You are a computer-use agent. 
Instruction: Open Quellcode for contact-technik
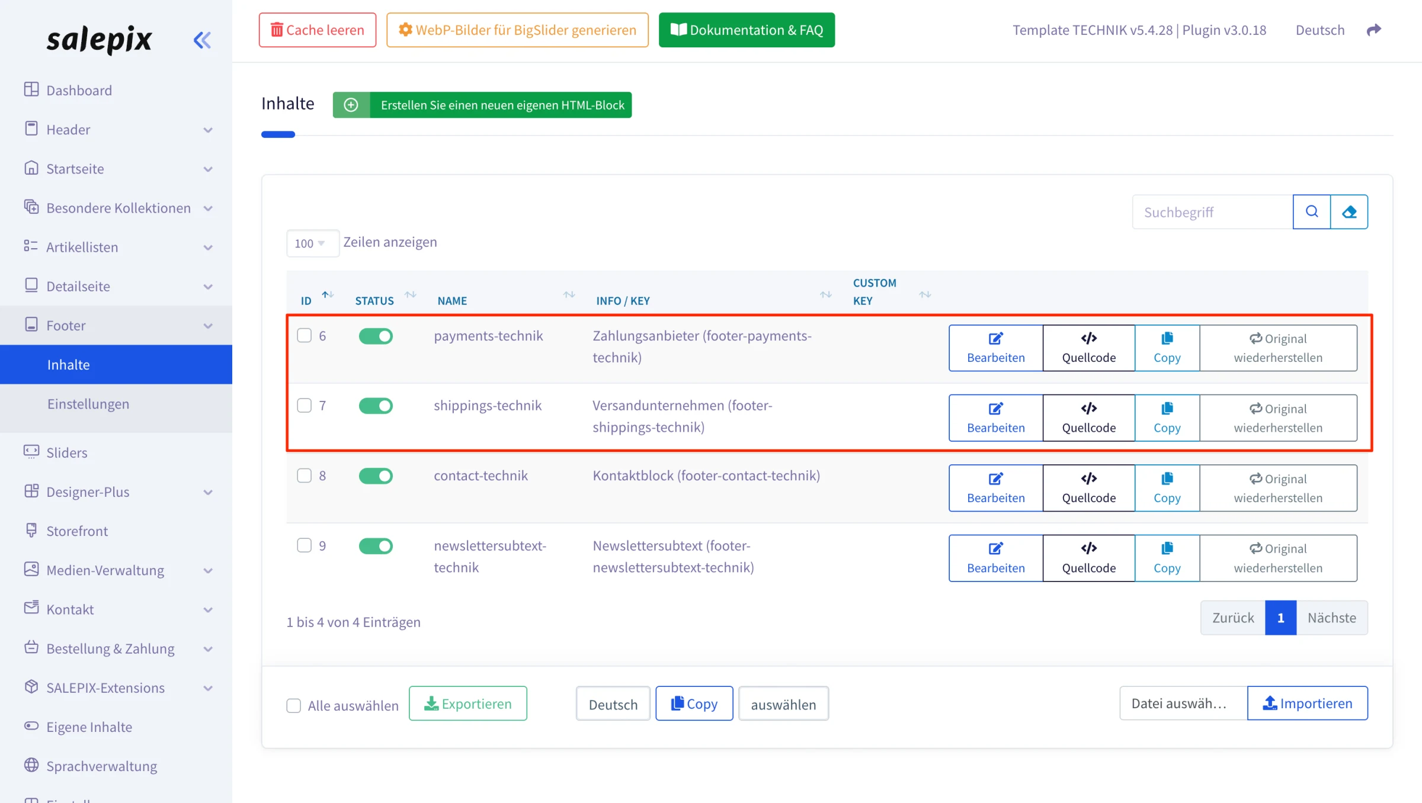(1089, 488)
